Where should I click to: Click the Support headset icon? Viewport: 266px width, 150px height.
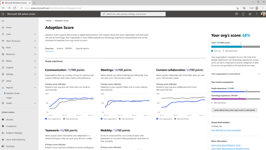[3, 67]
